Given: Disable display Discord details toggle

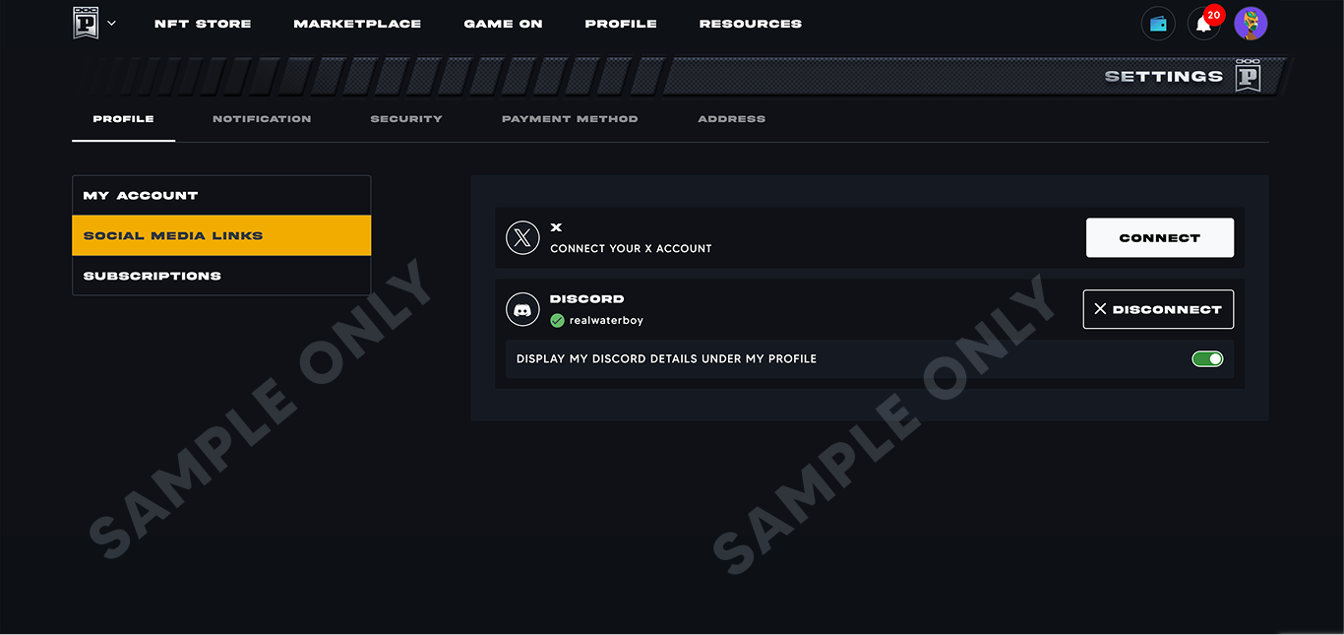Looking at the screenshot, I should coord(1207,358).
